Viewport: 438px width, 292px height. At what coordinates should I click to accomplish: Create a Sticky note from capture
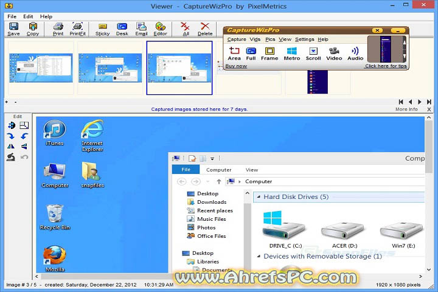coord(103,29)
